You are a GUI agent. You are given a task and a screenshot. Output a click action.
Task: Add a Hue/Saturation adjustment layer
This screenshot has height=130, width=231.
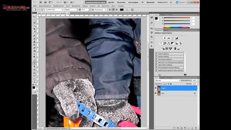click(165, 43)
